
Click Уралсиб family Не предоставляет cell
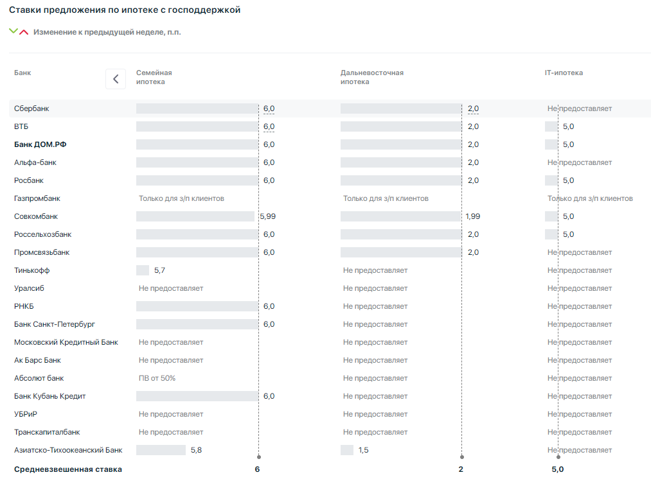click(x=171, y=288)
